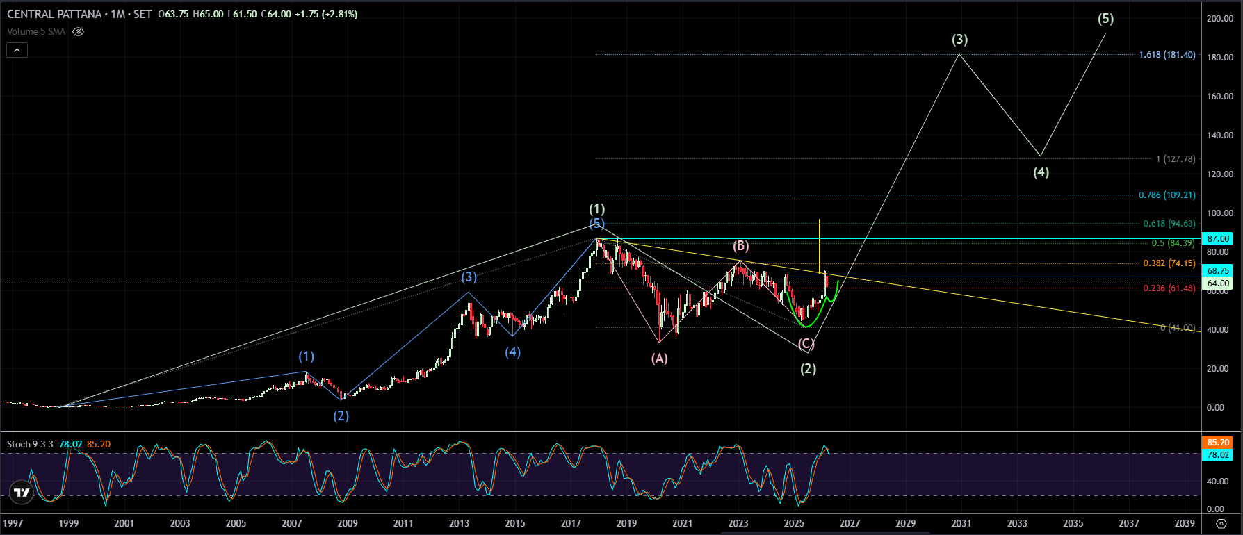
Task: Click the 2019 label on the time axis
Action: tap(626, 523)
